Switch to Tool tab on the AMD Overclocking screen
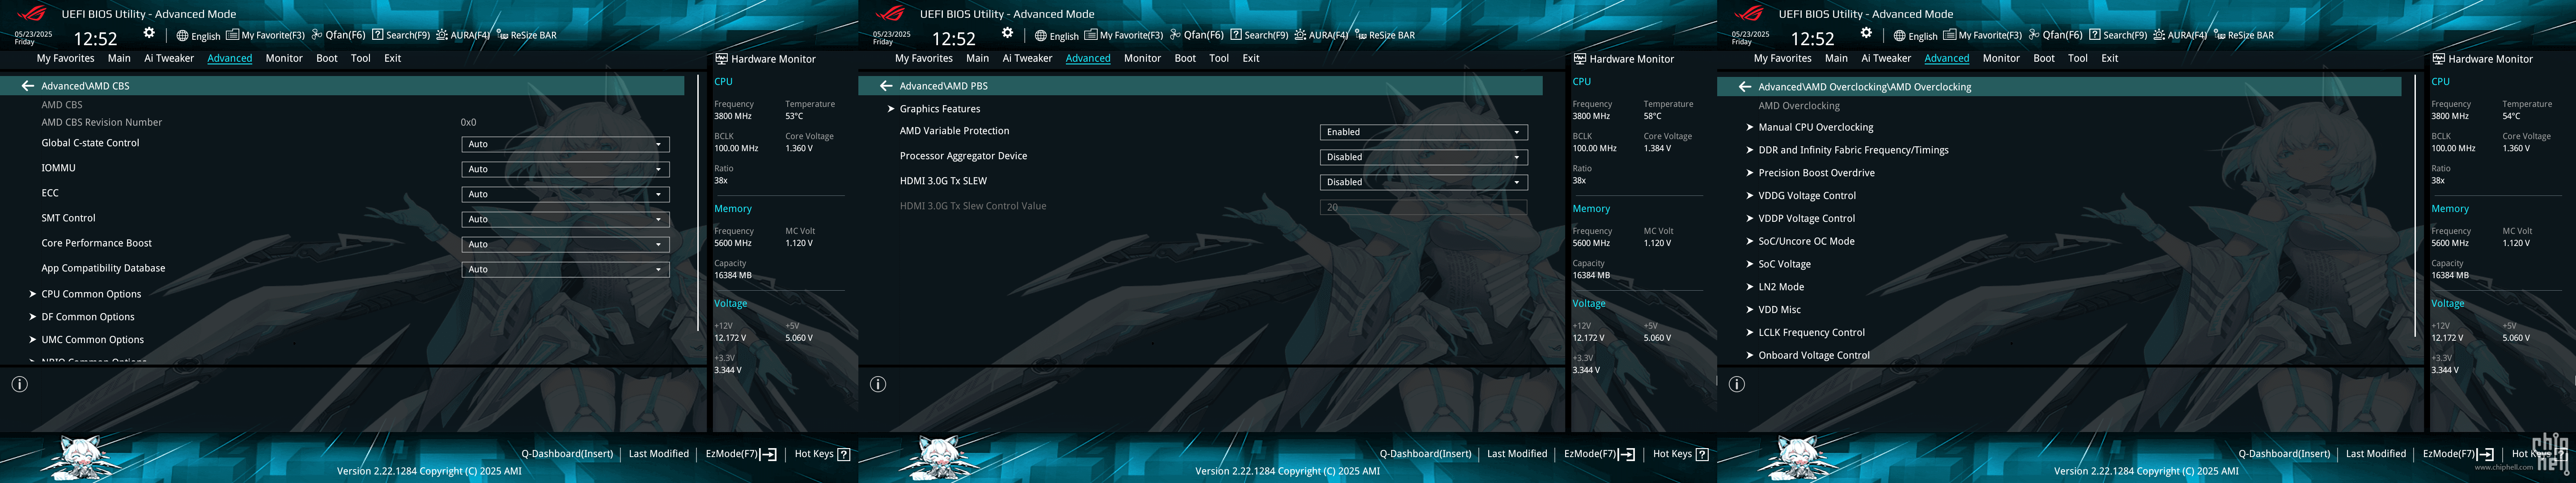This screenshot has height=483, width=2576. (x=2078, y=58)
